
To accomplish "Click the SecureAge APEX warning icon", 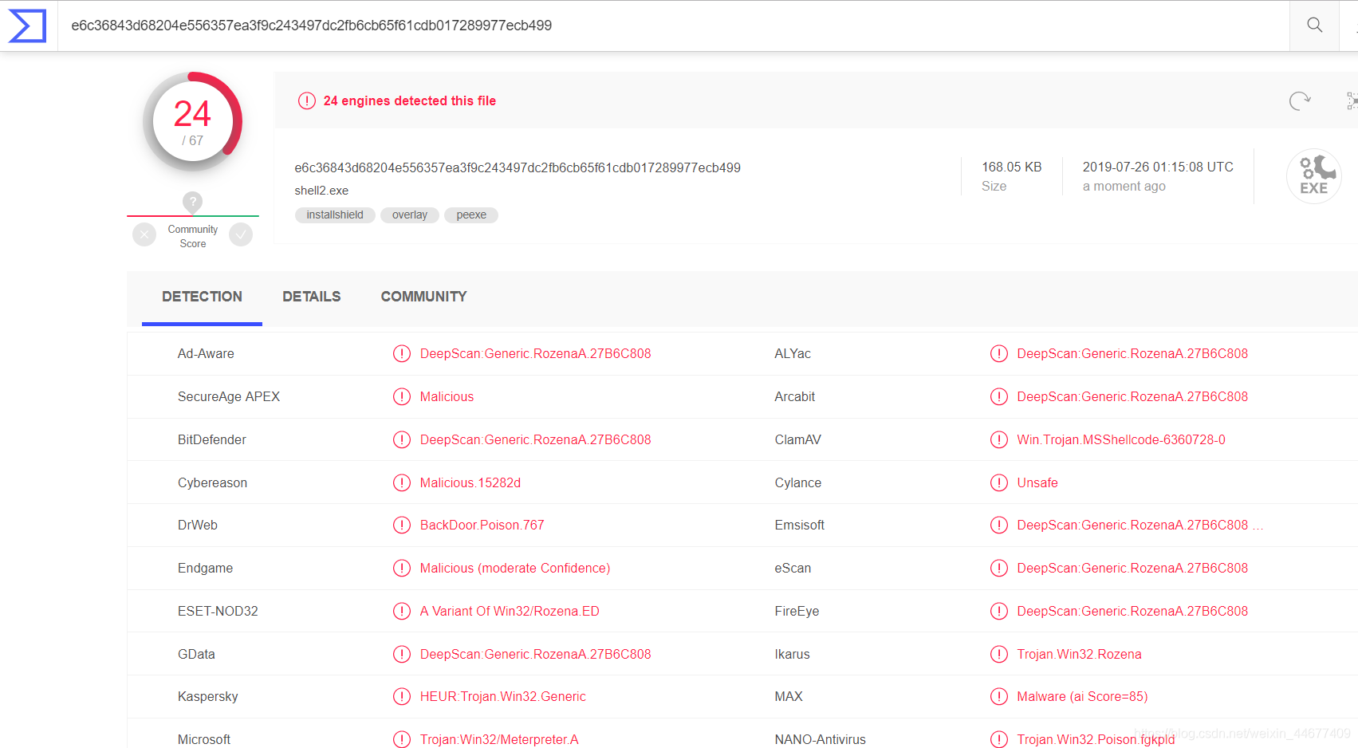I will coord(402,396).
